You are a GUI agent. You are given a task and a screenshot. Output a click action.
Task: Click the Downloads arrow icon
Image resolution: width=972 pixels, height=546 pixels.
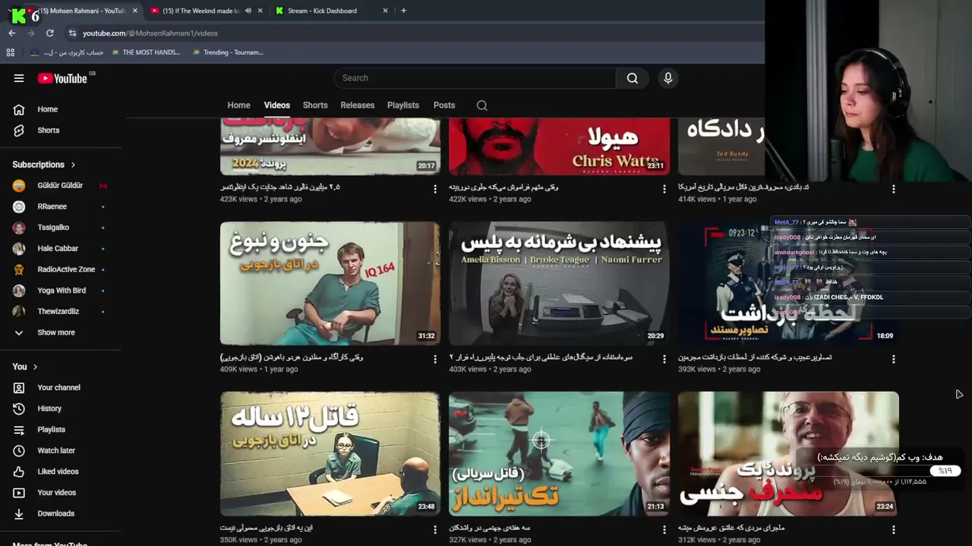19,513
